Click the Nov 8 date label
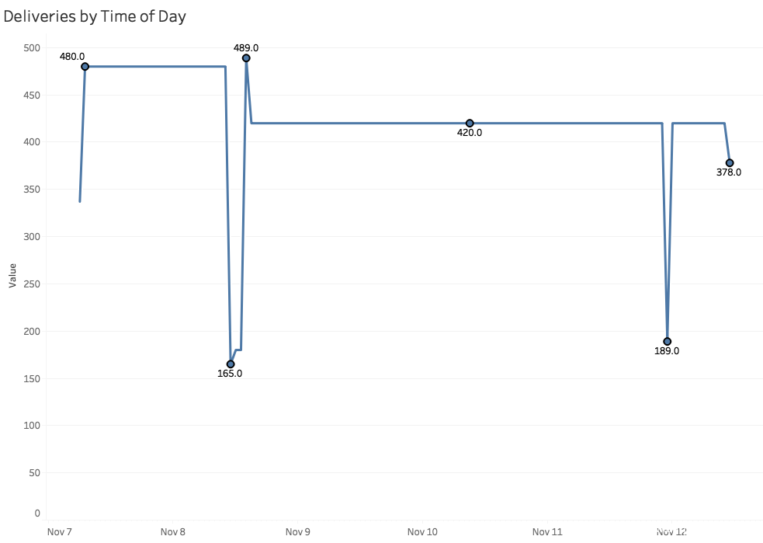This screenshot has width=763, height=543. [173, 532]
